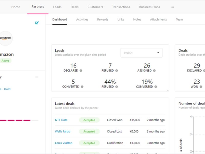
Task: Open the Louis Vuitton deal link
Action: tap(64, 143)
